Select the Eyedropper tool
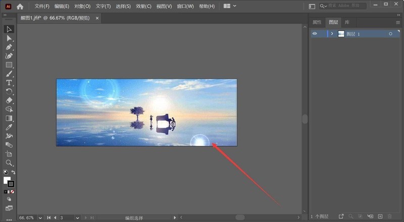 [9, 127]
